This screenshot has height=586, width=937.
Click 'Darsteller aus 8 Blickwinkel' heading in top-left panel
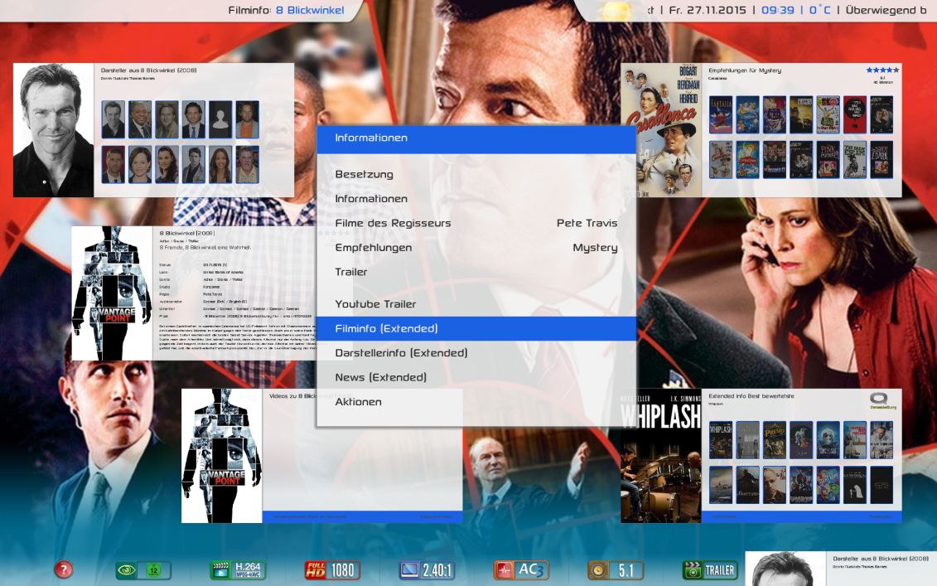pyautogui.click(x=149, y=70)
